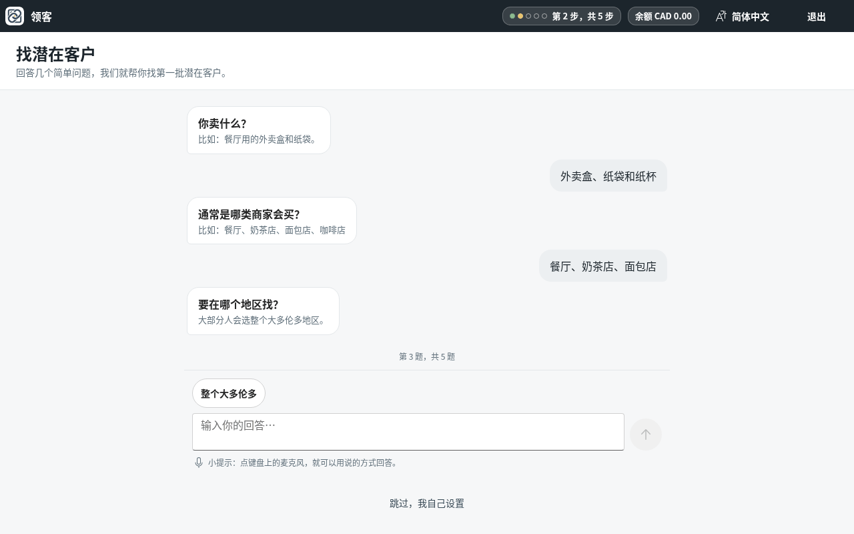Click the step progress indicator 第 2 步，共 5 步
854x534 pixels.
562,16
